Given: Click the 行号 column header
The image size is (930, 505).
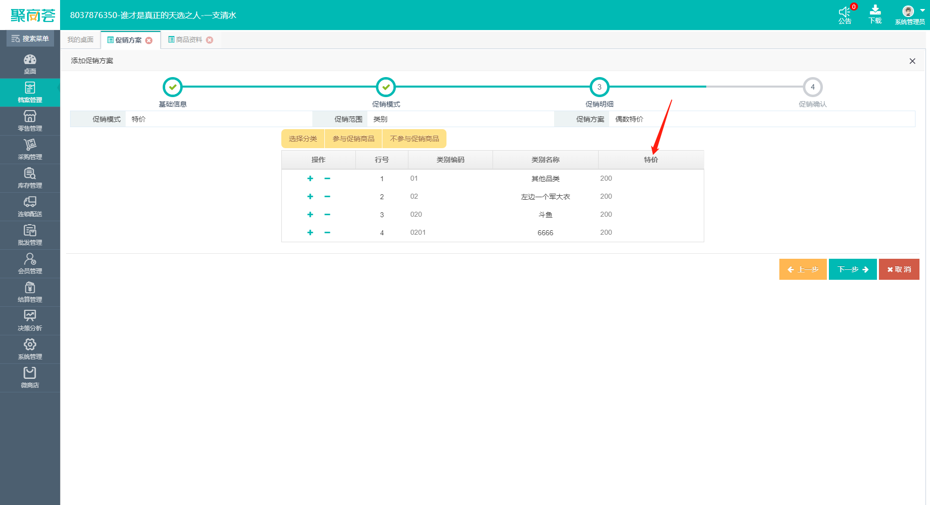Looking at the screenshot, I should tap(382, 160).
